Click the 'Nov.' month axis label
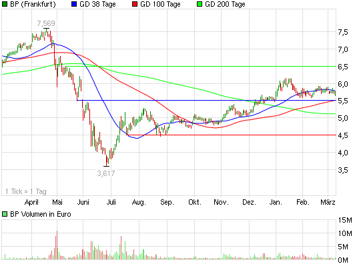The width and height of the screenshot is (357, 264). pos(221,202)
